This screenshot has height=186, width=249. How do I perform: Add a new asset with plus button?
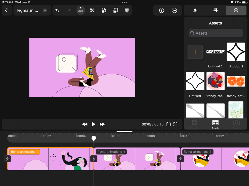point(195,52)
